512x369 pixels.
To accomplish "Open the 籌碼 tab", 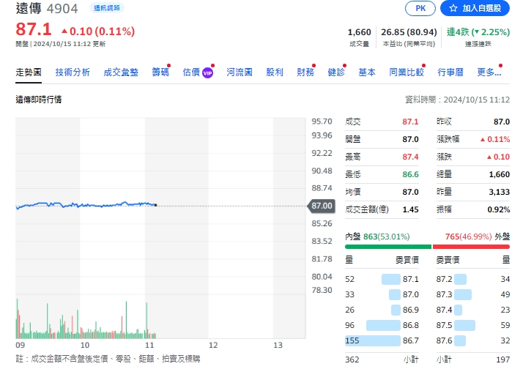I will point(160,72).
